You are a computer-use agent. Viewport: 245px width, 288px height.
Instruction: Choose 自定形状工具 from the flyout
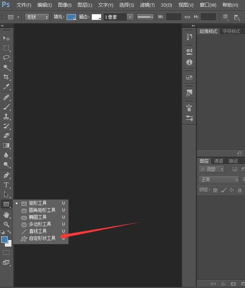coord(42,238)
